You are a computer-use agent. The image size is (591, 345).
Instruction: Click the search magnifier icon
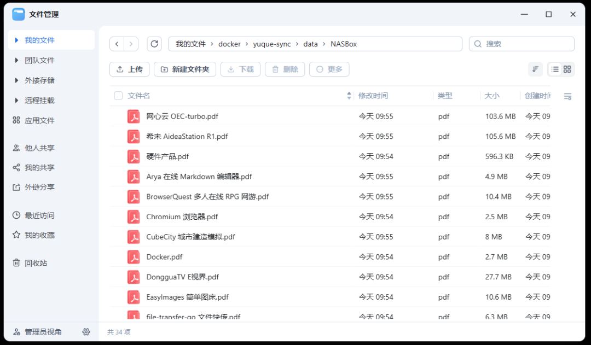click(478, 44)
